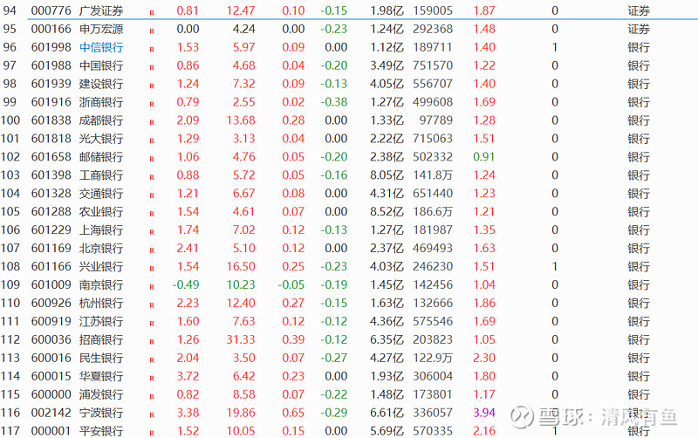This screenshot has width=698, height=438.
Task: Select stock name 广发证券
Action: pos(101,10)
